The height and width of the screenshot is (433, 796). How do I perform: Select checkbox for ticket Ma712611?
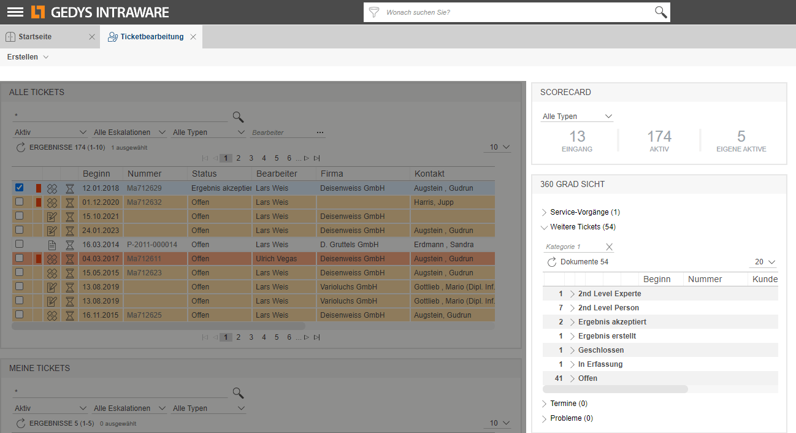(x=20, y=258)
